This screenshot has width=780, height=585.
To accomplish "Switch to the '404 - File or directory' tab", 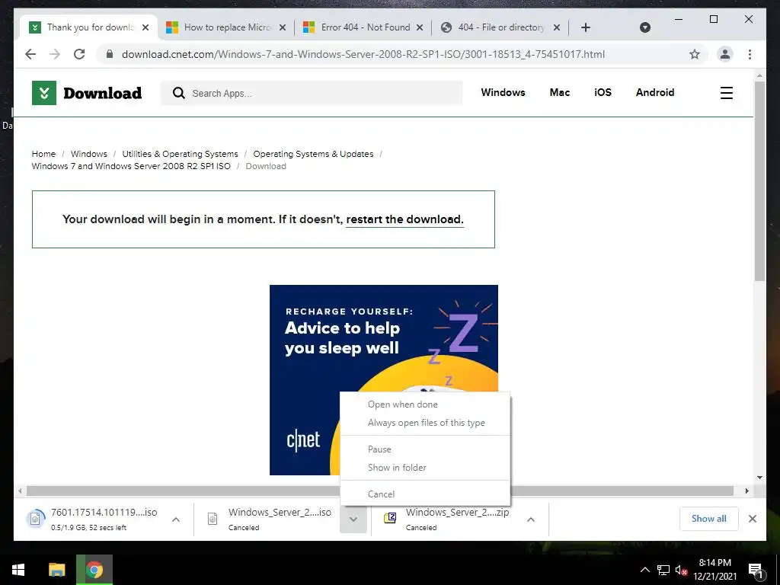I will pyautogui.click(x=500, y=27).
